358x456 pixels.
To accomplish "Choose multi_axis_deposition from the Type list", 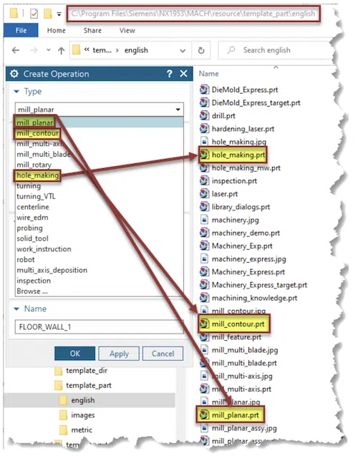I will (x=52, y=270).
